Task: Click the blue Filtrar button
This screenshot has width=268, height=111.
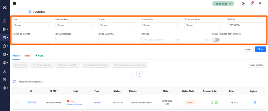Action: [260, 49]
